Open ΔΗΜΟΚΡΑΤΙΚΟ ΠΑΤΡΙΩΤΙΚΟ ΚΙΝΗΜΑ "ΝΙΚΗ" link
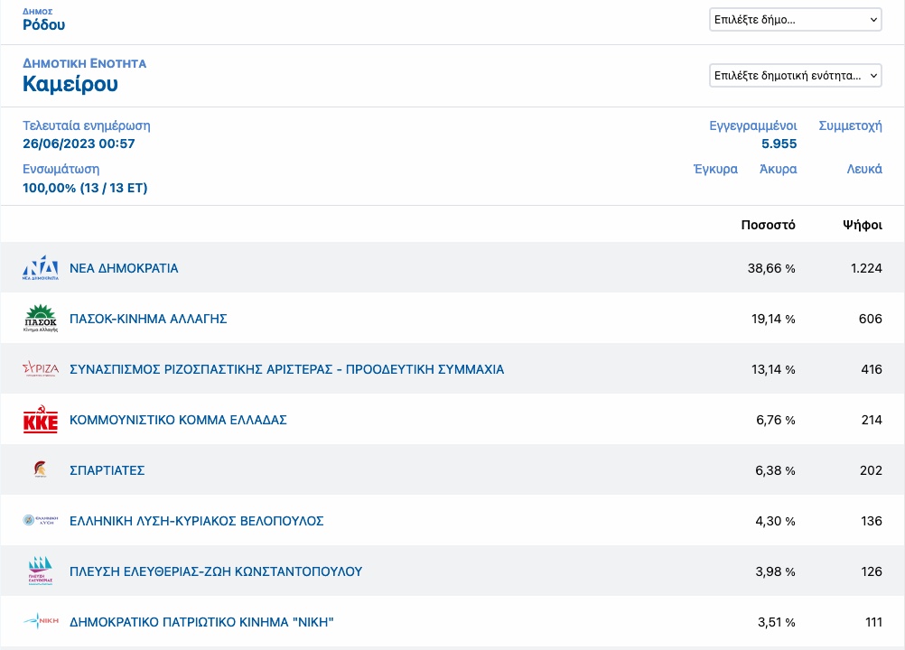Image resolution: width=905 pixels, height=650 pixels. click(x=201, y=622)
